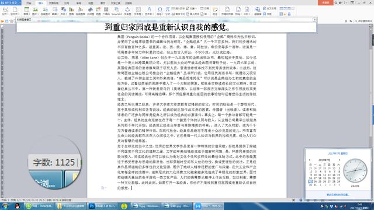Click the 2017年7月 month header in calendar
Screen dimensions: 374x210
tap(324, 160)
